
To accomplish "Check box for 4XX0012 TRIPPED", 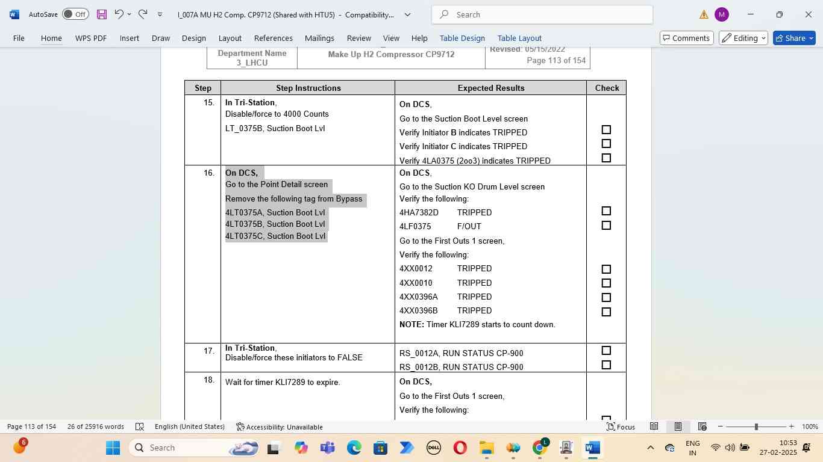I will 606,269.
